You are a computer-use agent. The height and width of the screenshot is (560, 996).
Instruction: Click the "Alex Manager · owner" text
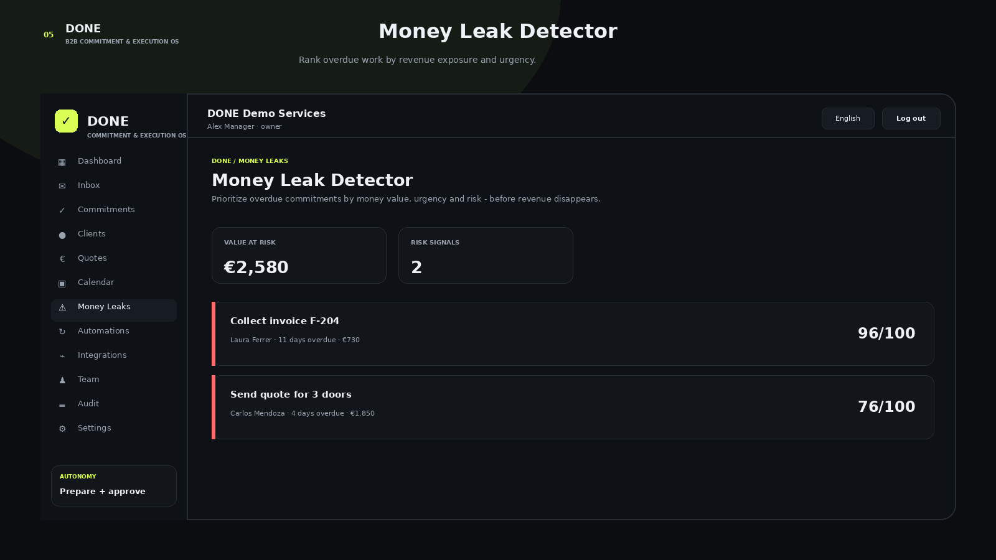245,126
